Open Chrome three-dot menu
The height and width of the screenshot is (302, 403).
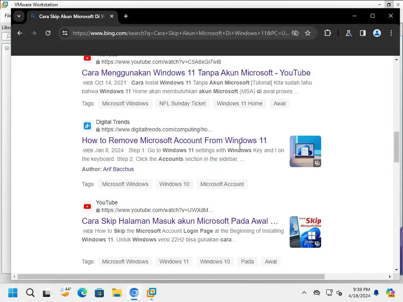[391, 33]
